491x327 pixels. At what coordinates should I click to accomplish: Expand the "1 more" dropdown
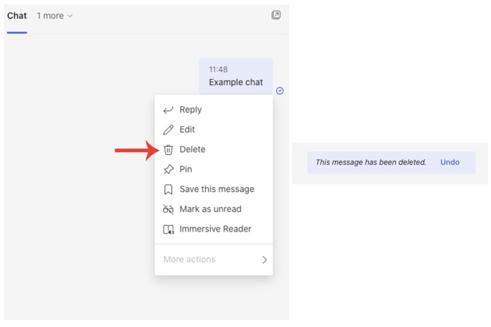[x=55, y=16]
